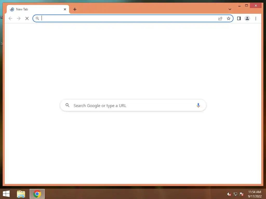Open the Windows Start menu
266x199 pixels.
click(6, 194)
